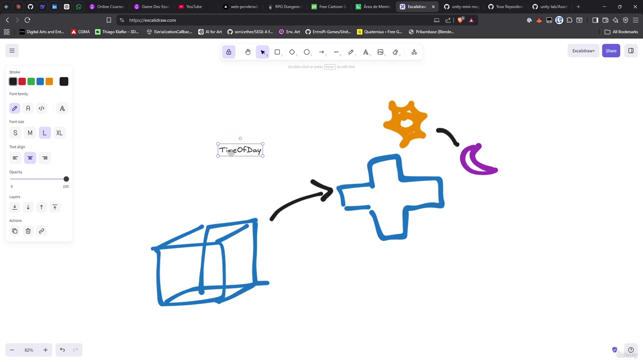The image size is (643, 362).
Task: Zoom in with the plus button
Action: click(x=45, y=350)
